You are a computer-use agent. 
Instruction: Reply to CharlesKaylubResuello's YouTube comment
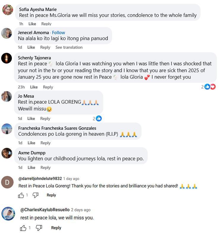click(56, 228)
